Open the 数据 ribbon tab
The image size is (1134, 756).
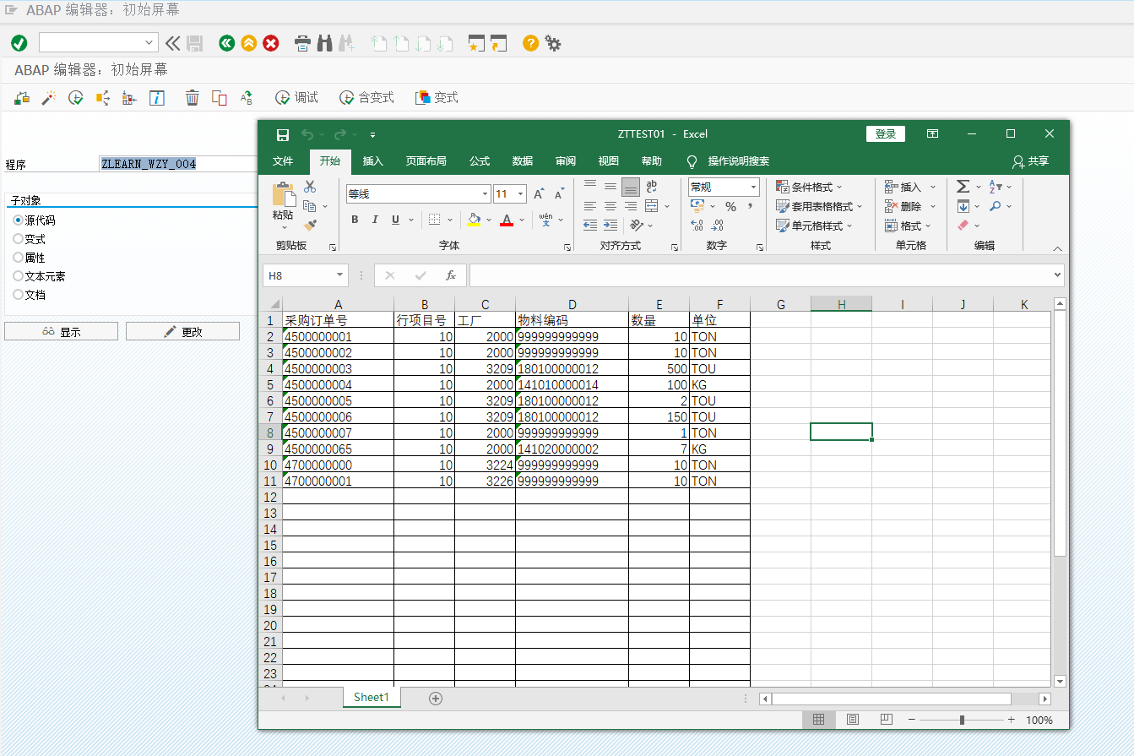point(521,161)
